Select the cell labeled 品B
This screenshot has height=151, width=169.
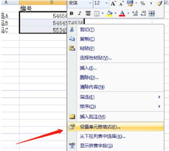10,23
